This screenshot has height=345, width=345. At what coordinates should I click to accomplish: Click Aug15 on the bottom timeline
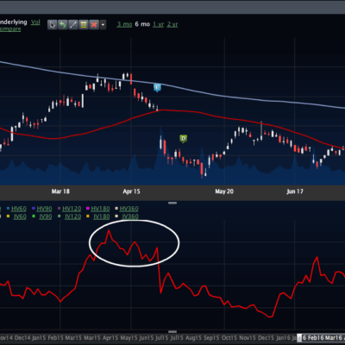pyautogui.click(x=194, y=338)
